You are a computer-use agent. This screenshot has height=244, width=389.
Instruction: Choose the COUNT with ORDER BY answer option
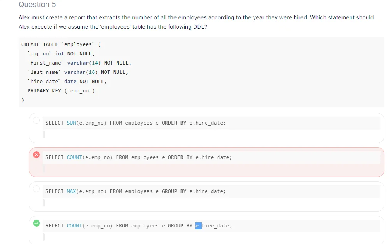138,157
